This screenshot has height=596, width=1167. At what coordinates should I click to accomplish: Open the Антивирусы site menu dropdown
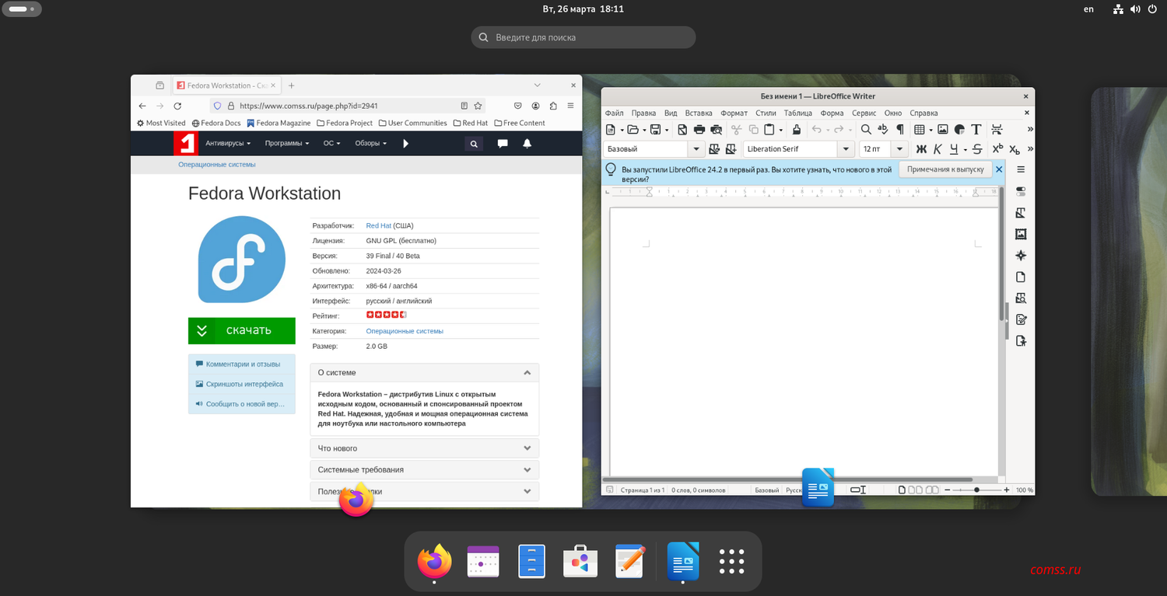pyautogui.click(x=228, y=143)
